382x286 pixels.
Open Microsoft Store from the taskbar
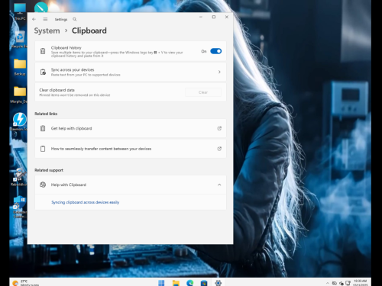coord(204,283)
